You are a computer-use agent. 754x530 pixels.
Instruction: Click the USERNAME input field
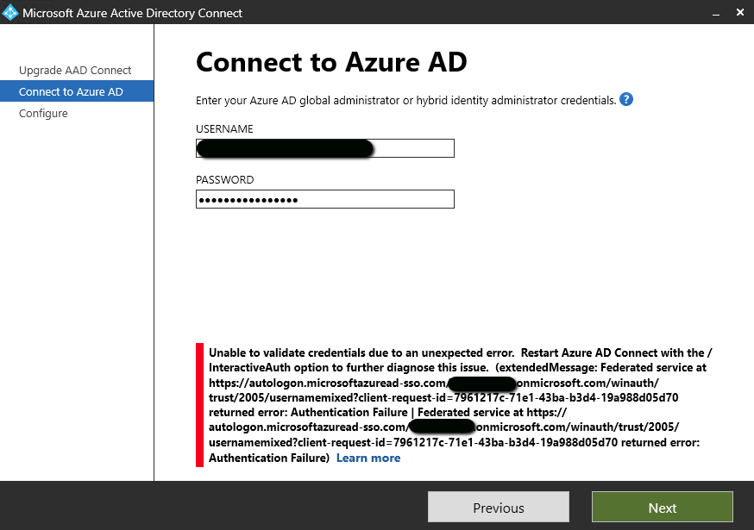[325, 148]
